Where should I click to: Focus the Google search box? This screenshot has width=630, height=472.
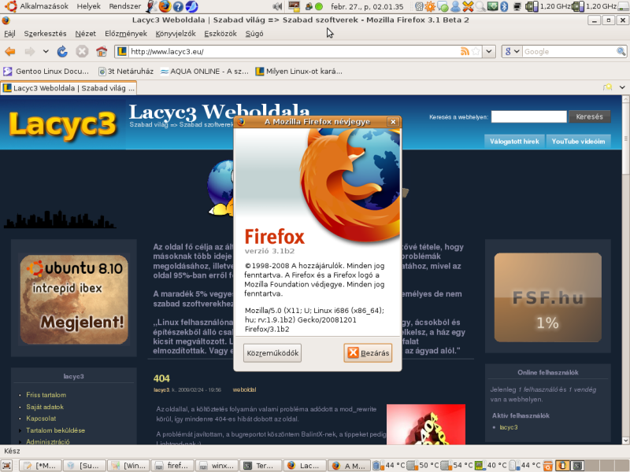[569, 51]
